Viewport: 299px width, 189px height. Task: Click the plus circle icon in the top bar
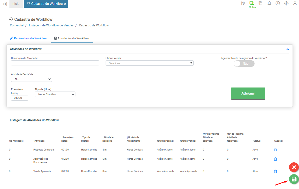(278, 3)
